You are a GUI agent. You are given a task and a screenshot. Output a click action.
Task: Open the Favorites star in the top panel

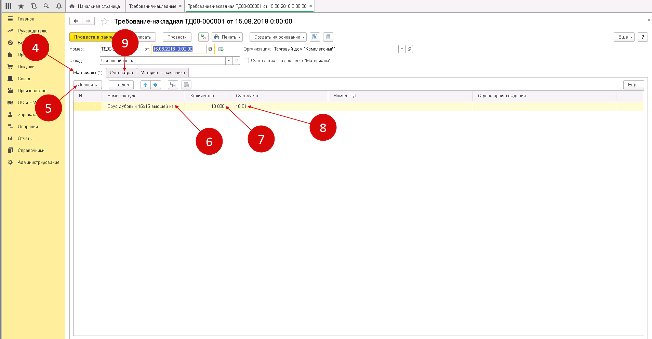pos(21,6)
